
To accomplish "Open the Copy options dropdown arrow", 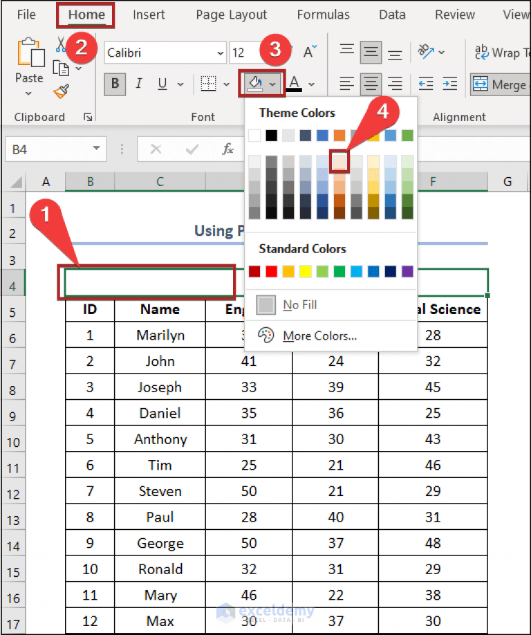I will click(79, 68).
